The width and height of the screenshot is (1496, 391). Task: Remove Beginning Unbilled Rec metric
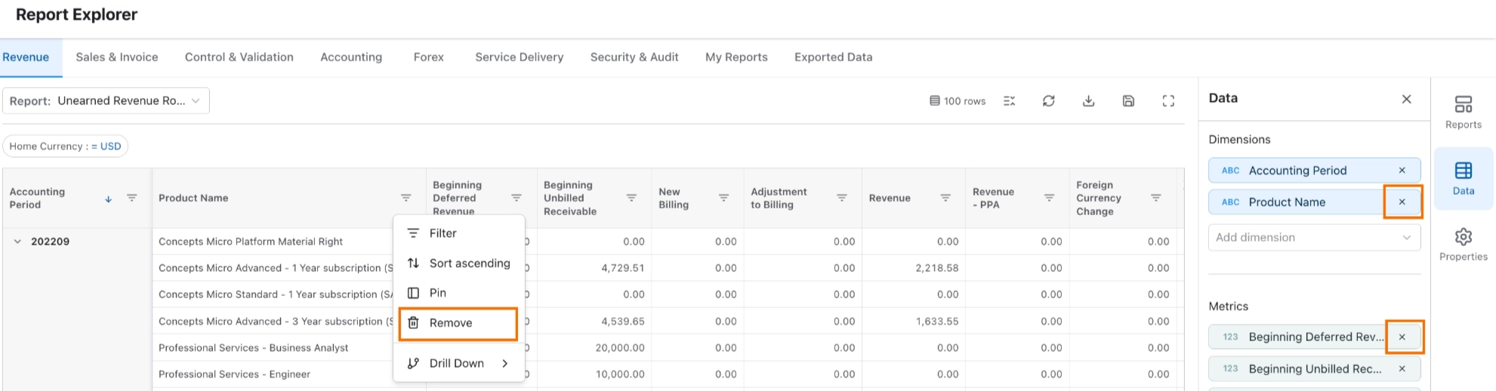click(1402, 369)
